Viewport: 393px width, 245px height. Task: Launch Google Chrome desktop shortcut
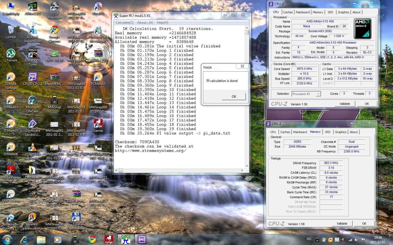(x=54, y=34)
